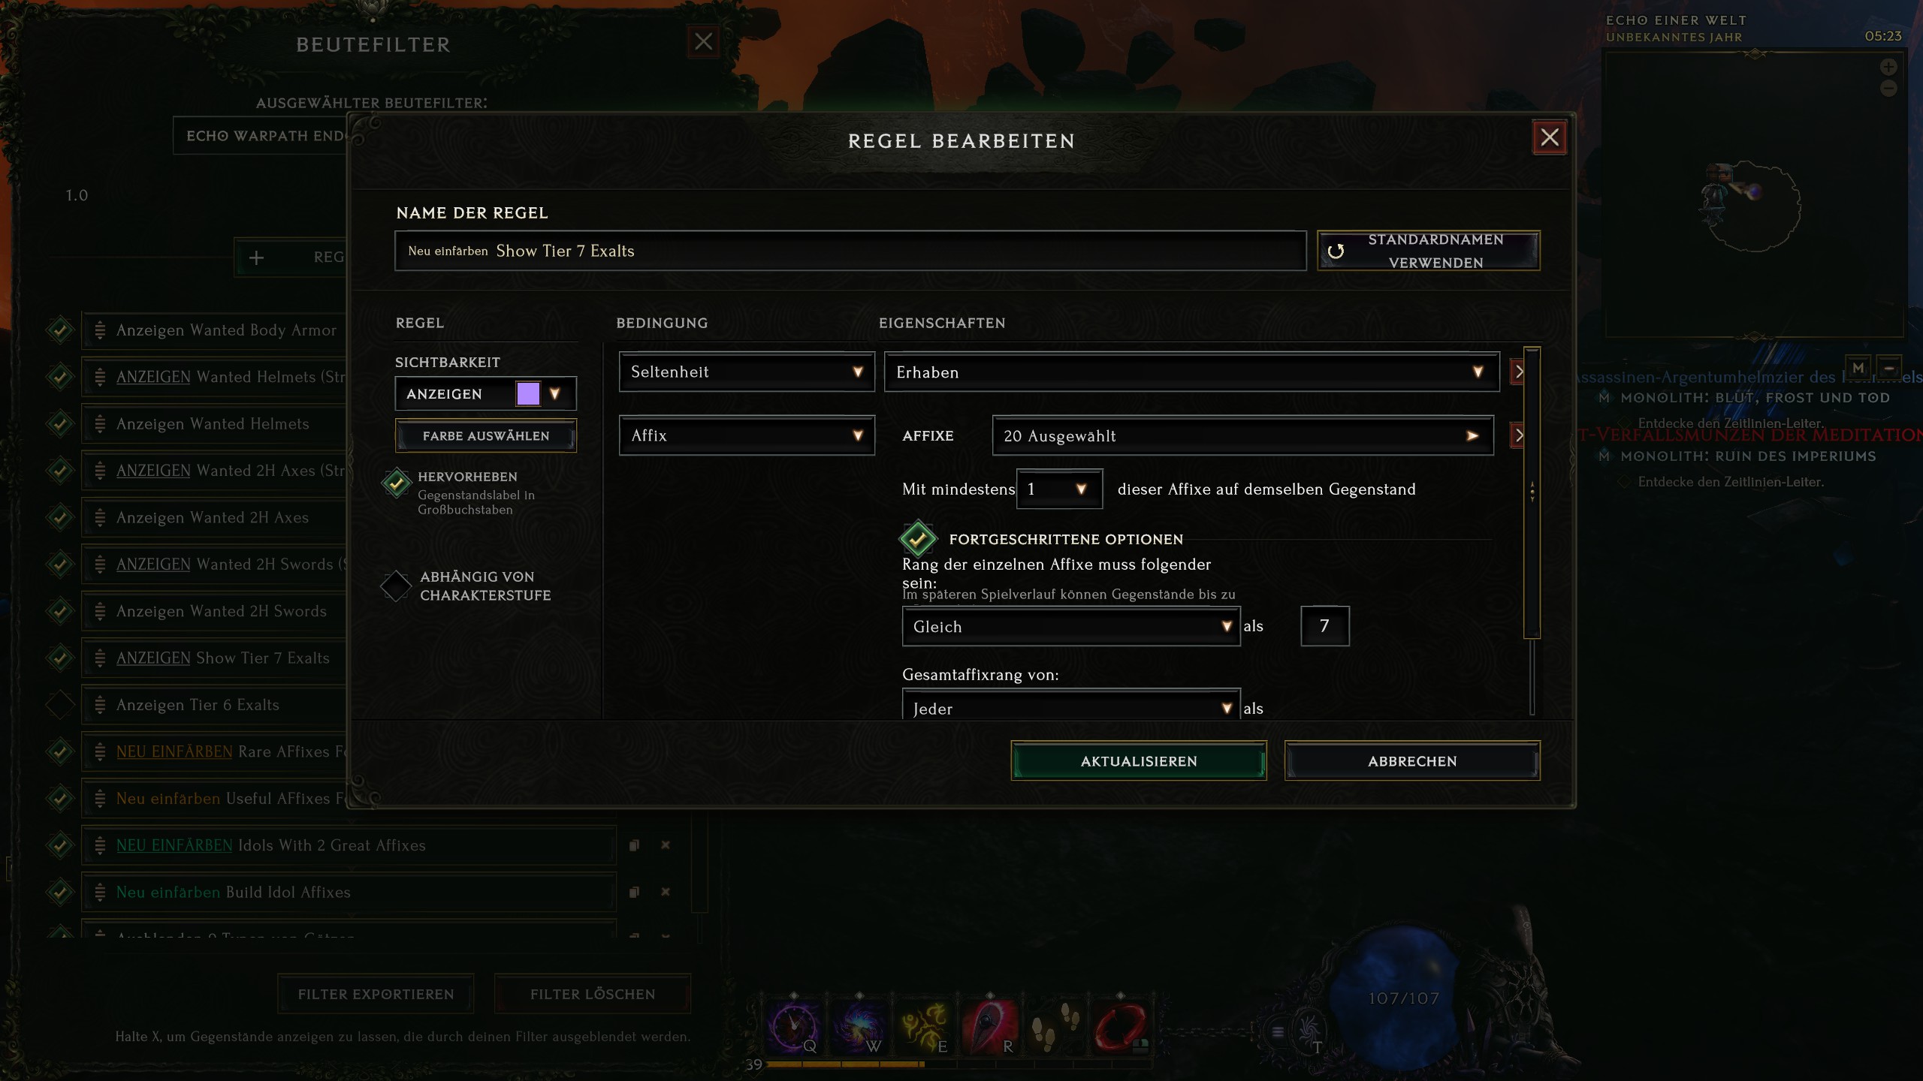This screenshot has width=1923, height=1081.
Task: Click the reset icon on Standardnamen verwenden
Action: [x=1336, y=251]
